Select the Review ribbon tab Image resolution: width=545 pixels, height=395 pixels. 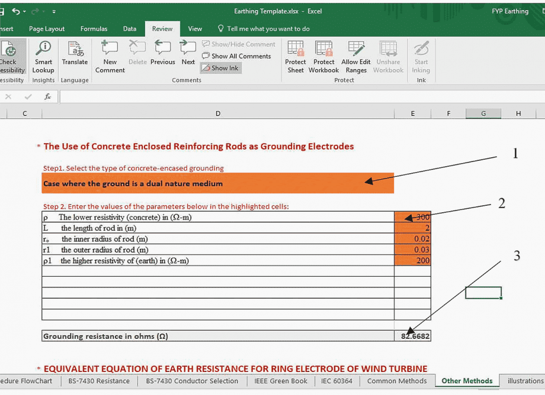click(x=162, y=29)
